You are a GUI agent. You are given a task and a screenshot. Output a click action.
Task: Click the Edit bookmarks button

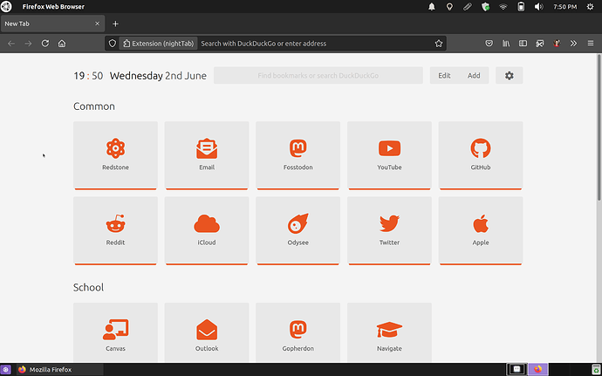pyautogui.click(x=444, y=76)
